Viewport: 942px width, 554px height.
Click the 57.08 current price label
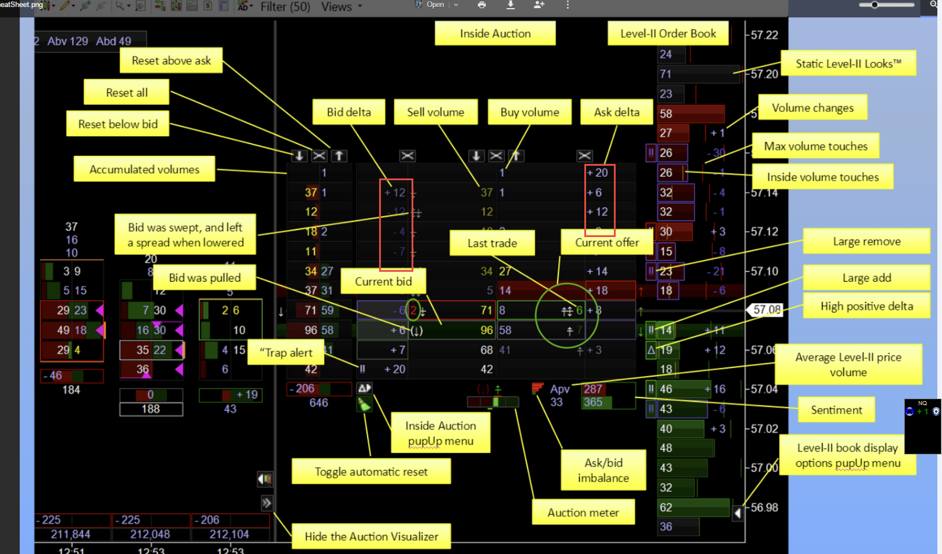766,309
